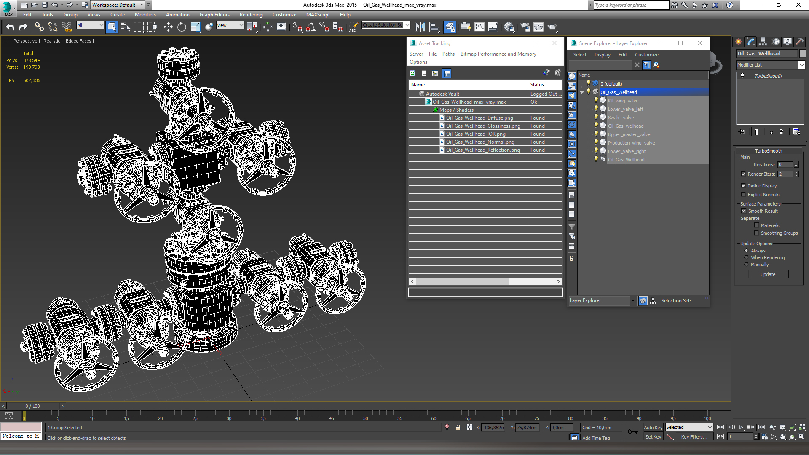
Task: Toggle TurboSmooth modifier bulb in stack
Action: click(742, 76)
